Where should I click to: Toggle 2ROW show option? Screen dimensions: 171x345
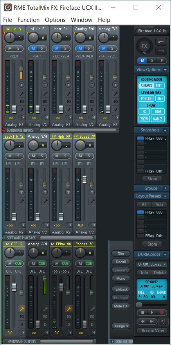144,119
